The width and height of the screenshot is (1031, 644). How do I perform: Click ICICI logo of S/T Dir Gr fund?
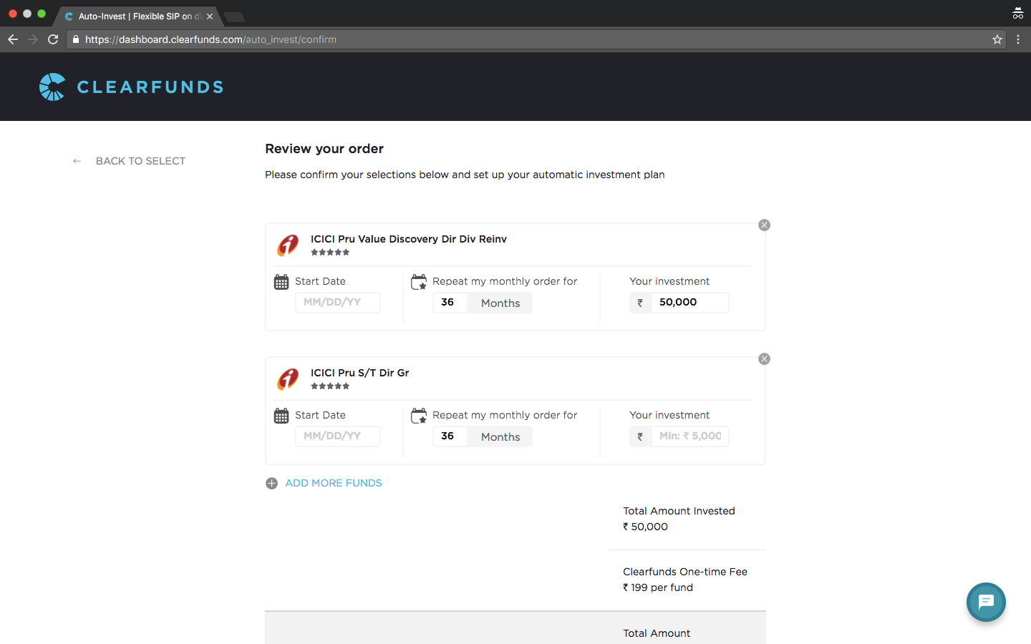coord(288,379)
